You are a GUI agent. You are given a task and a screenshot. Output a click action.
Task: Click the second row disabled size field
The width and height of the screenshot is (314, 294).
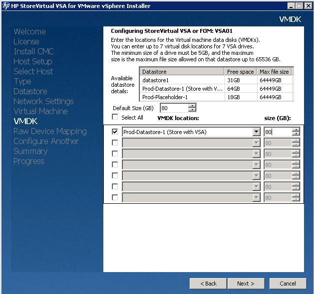[x=278, y=143]
